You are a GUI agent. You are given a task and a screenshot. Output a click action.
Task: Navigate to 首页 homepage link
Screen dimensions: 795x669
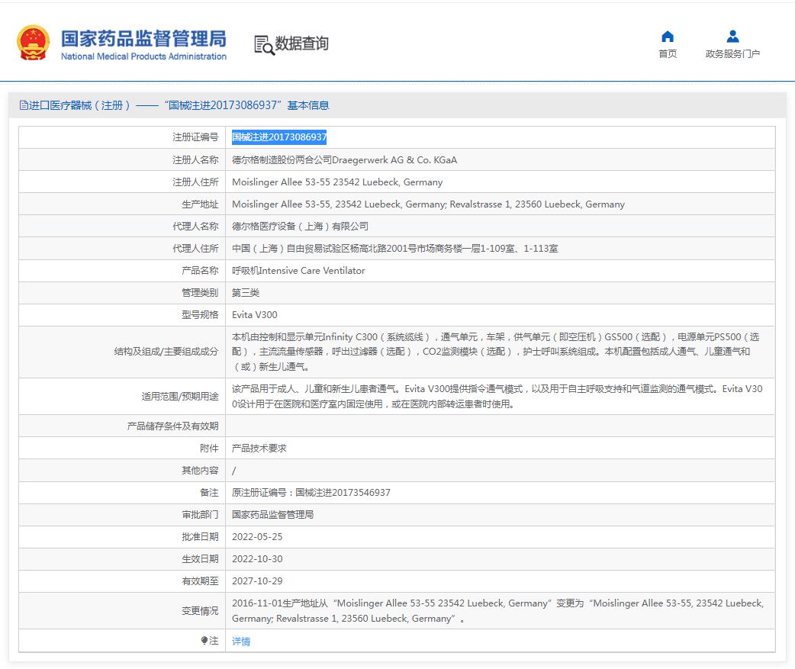click(x=667, y=55)
